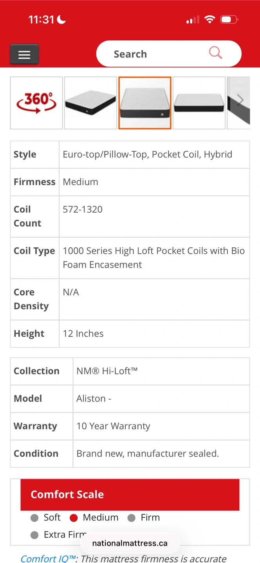Tap the battery status icon
Viewport: 260px width, 563px height.
click(229, 19)
